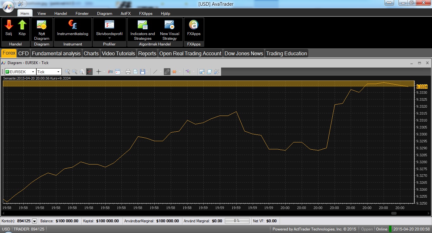Image resolution: width=432 pixels, height=233 pixels.
Task: Open Dow Jones News tab
Action: click(244, 53)
